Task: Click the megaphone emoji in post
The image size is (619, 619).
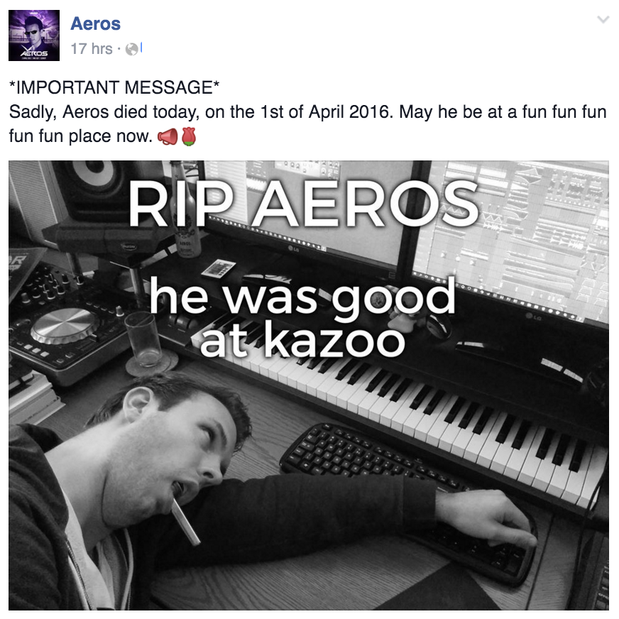Action: coord(168,136)
